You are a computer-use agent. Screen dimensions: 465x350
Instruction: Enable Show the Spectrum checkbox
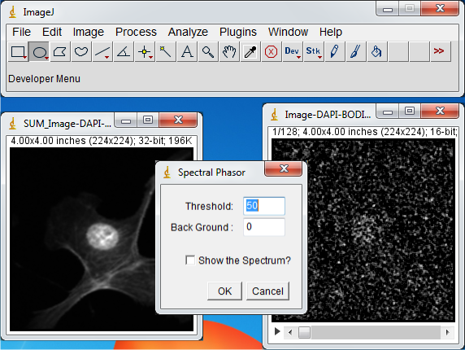[190, 260]
